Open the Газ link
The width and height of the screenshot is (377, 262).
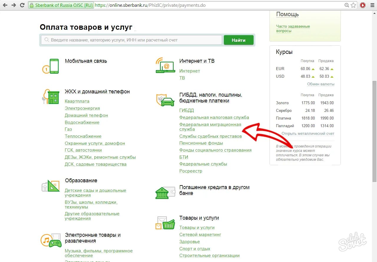pyautogui.click(x=68, y=129)
